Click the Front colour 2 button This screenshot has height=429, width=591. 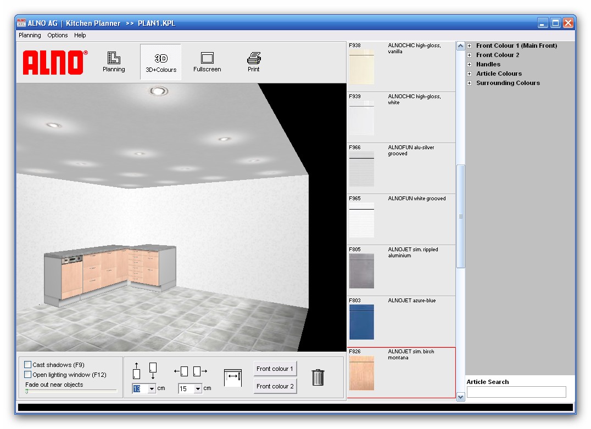coord(275,386)
